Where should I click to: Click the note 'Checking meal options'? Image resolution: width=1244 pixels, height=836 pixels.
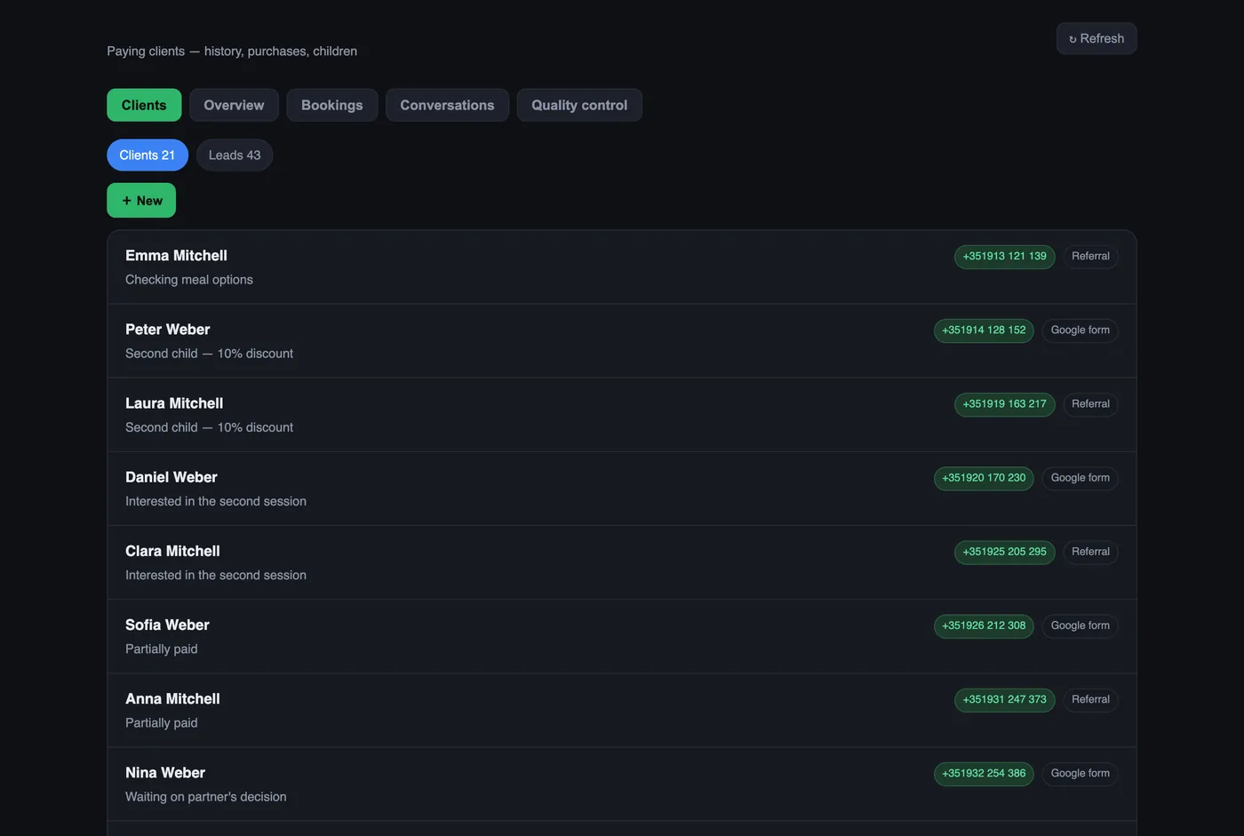(189, 279)
